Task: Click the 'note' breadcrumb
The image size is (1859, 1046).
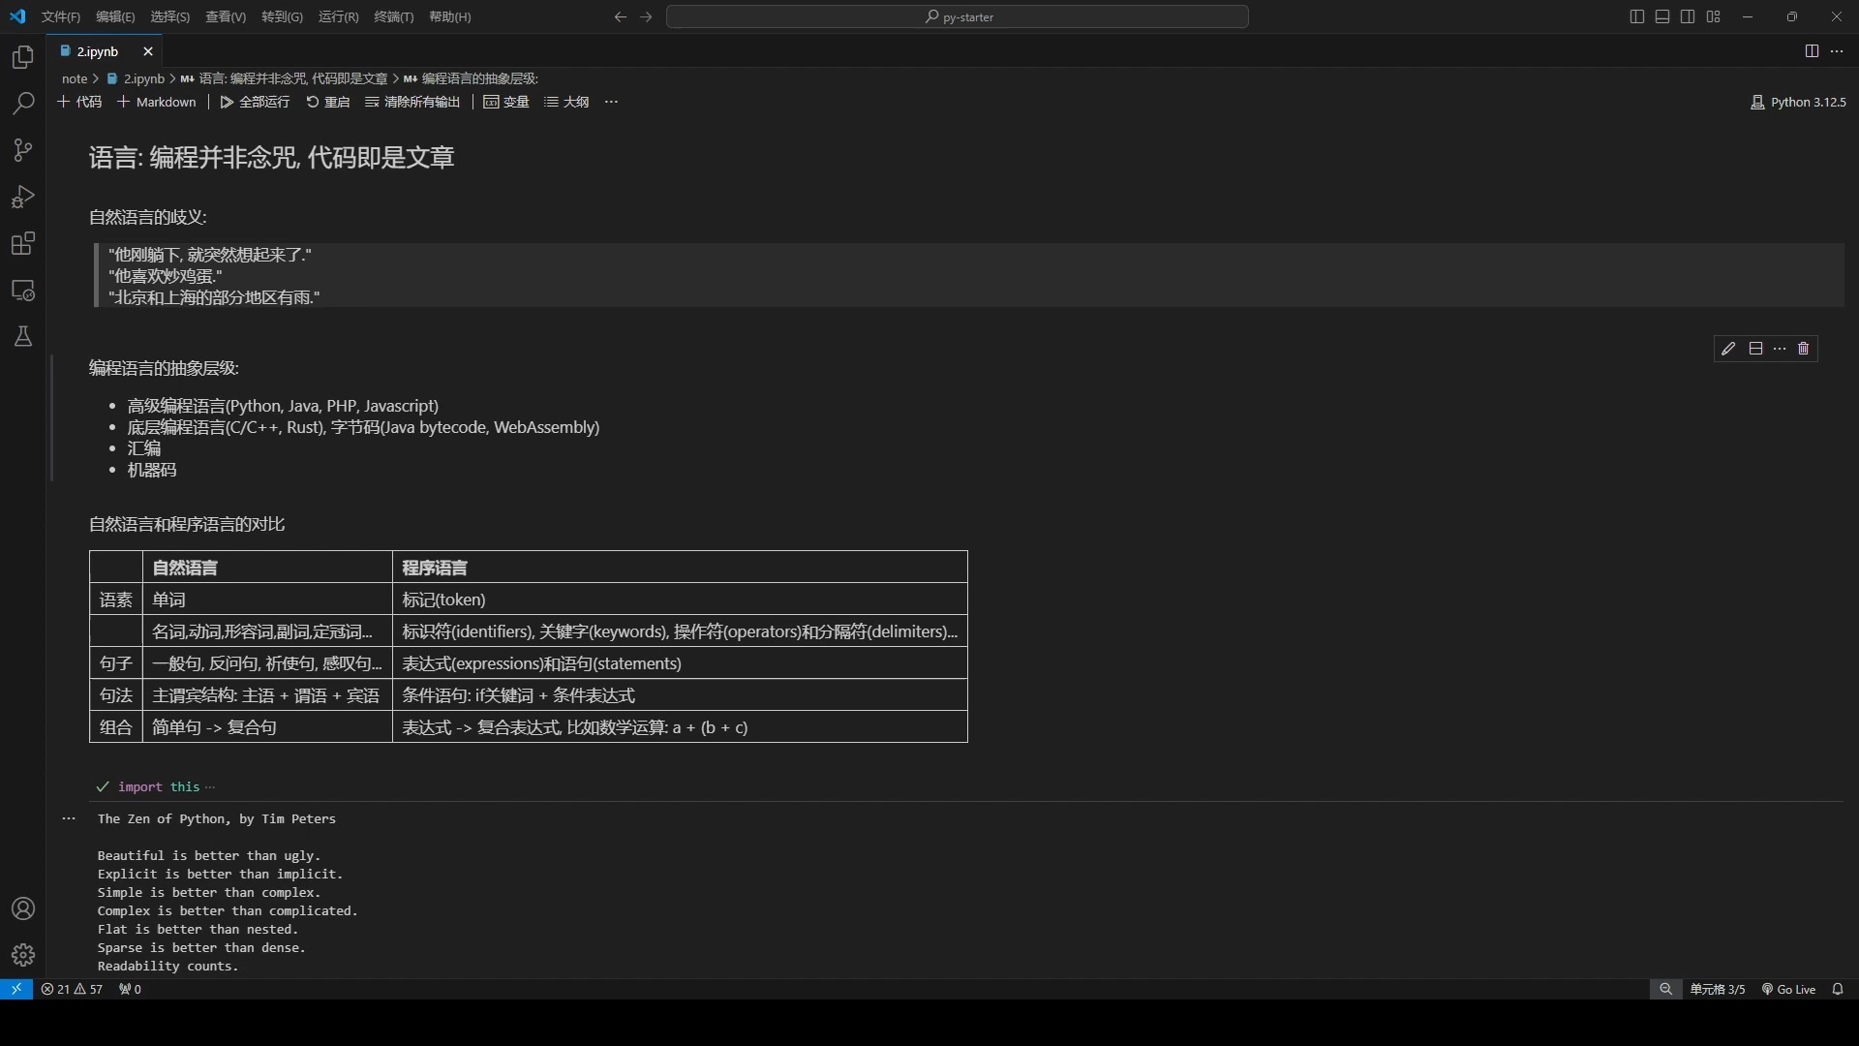Action: tap(75, 78)
